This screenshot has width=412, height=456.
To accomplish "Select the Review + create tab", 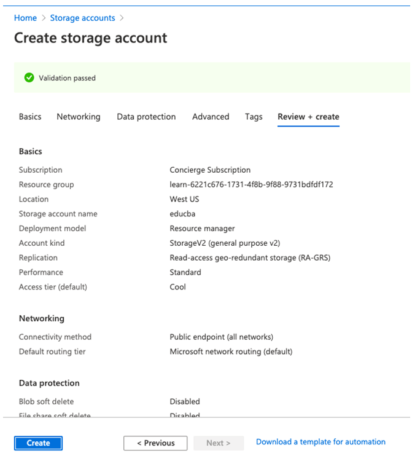I will [x=308, y=117].
